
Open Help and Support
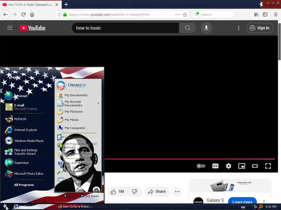[x=72, y=163]
